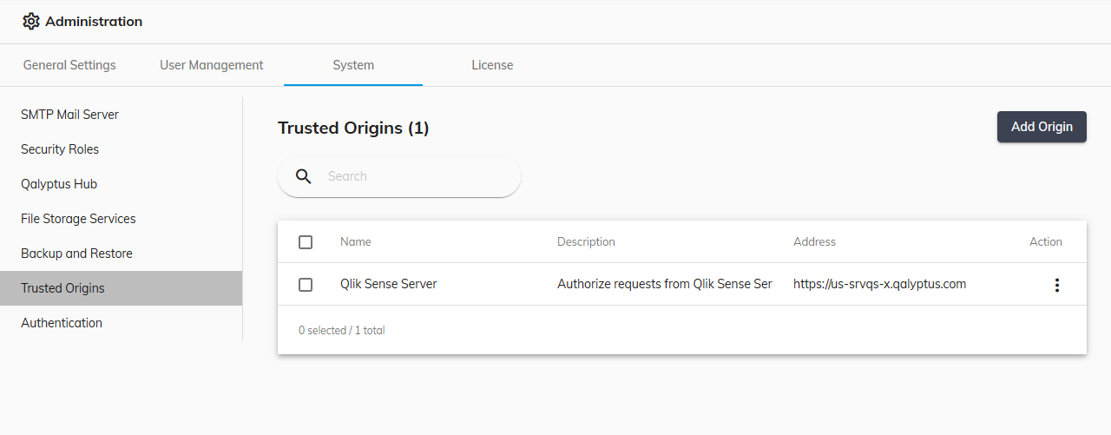Click the Description column header
Screen dimensions: 1111x435
[x=586, y=242]
